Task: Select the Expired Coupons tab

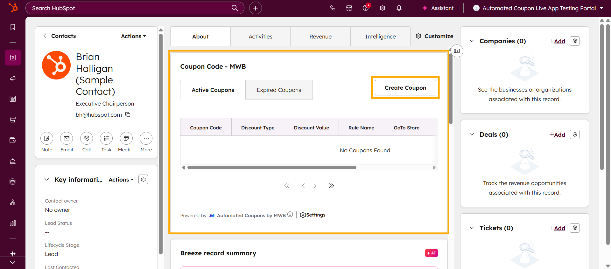Action: click(279, 90)
